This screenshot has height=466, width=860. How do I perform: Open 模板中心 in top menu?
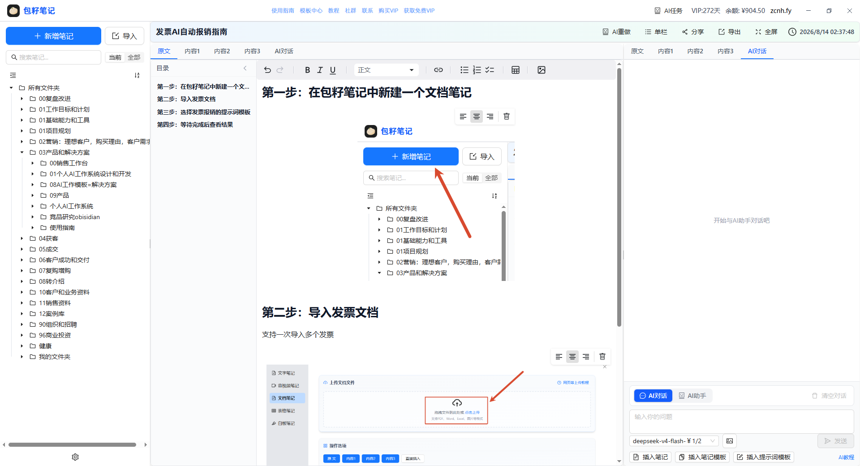[x=311, y=11]
